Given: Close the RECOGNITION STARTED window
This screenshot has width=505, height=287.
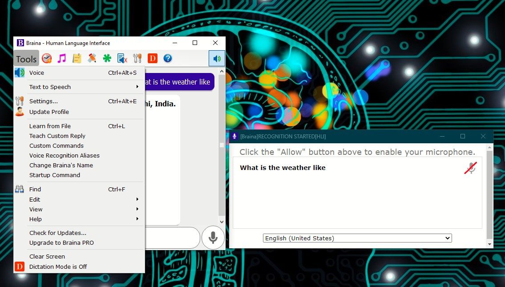Looking at the screenshot, I should coord(483,136).
